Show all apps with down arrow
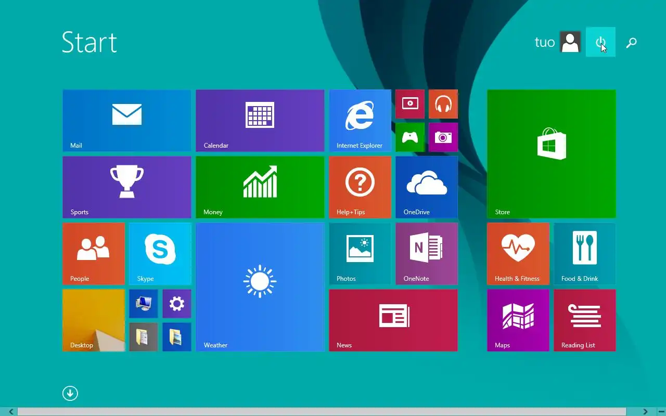The height and width of the screenshot is (416, 666). coord(70,393)
